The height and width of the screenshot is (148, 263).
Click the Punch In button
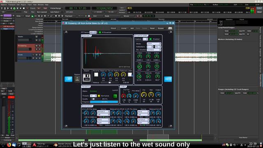point(39,8)
